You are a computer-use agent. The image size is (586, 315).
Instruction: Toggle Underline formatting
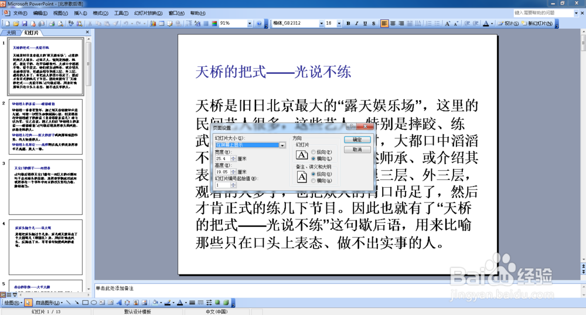[x=365, y=23]
